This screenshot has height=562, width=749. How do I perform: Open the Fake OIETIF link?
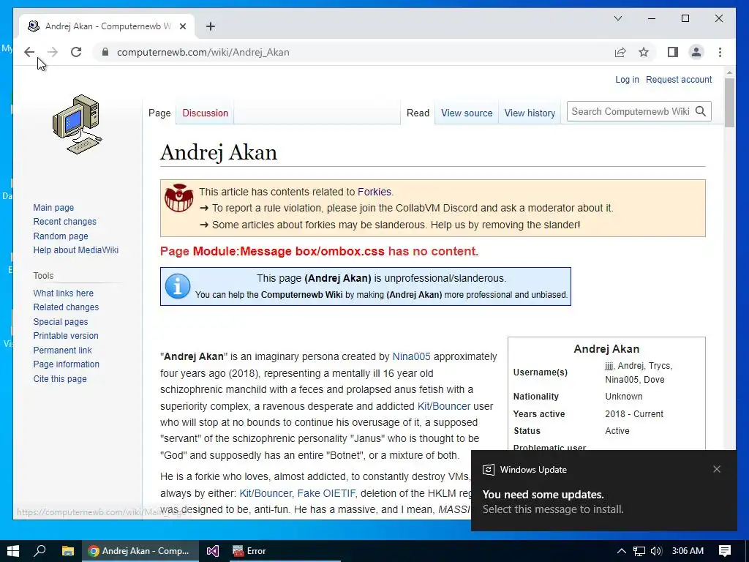pos(326,493)
